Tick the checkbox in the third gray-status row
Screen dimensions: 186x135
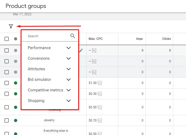click(x=7, y=72)
